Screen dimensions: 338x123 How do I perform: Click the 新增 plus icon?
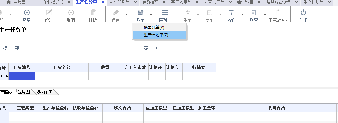[27, 13]
